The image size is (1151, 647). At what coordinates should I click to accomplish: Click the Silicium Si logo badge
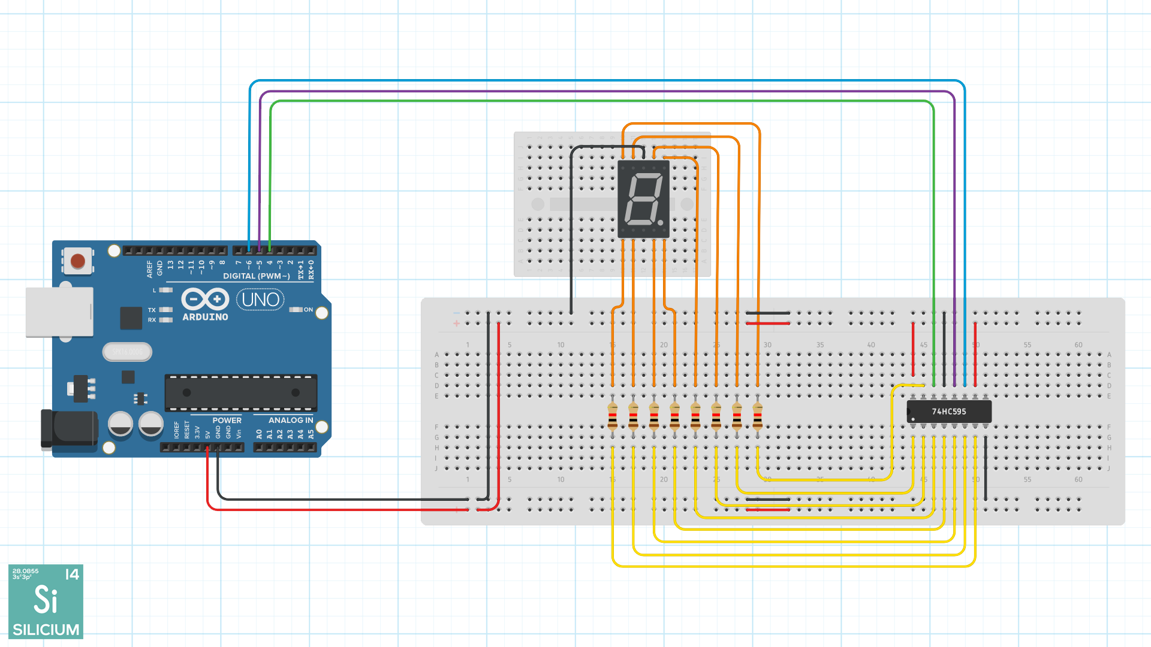point(46,601)
